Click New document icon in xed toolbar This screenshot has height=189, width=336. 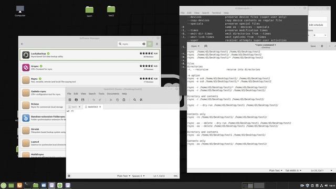tap(70, 100)
